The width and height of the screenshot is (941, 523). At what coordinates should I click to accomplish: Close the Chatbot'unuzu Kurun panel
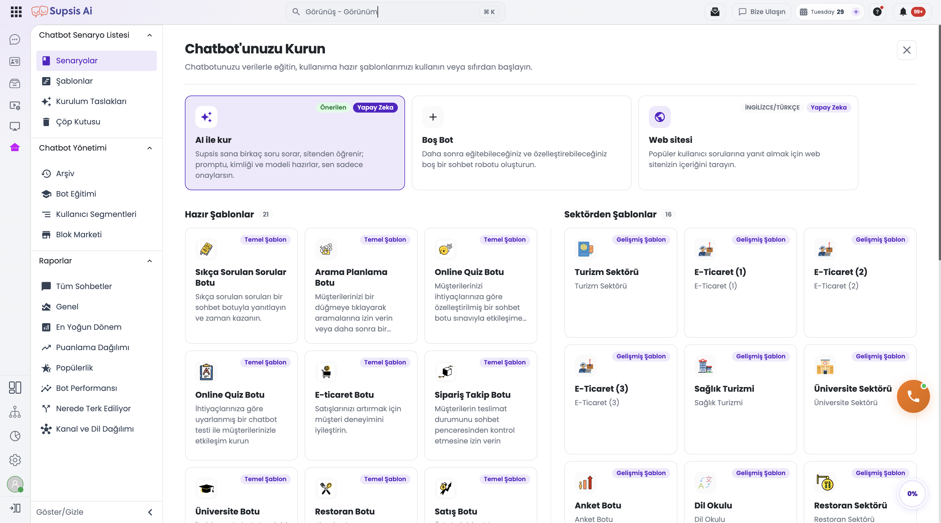click(x=907, y=50)
